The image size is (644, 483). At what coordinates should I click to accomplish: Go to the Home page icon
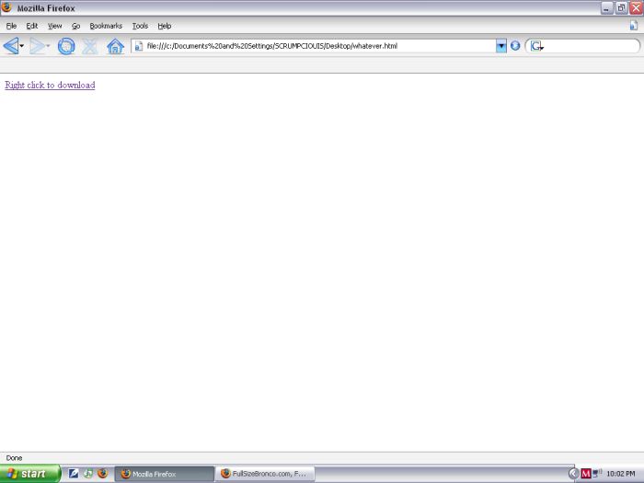tap(115, 46)
